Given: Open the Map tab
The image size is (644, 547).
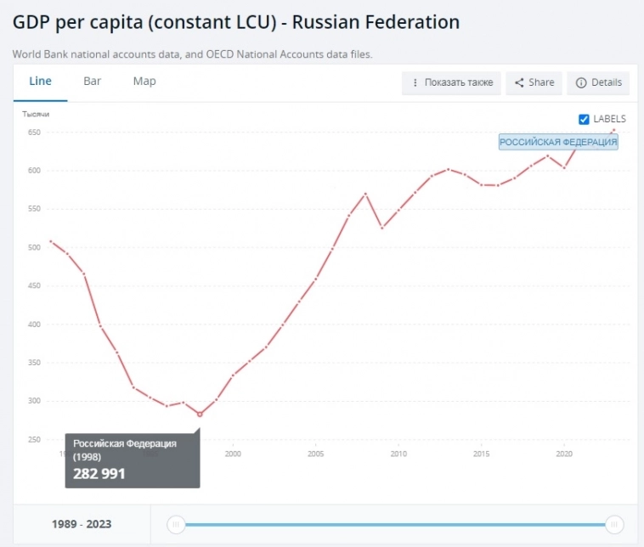Looking at the screenshot, I should (144, 82).
